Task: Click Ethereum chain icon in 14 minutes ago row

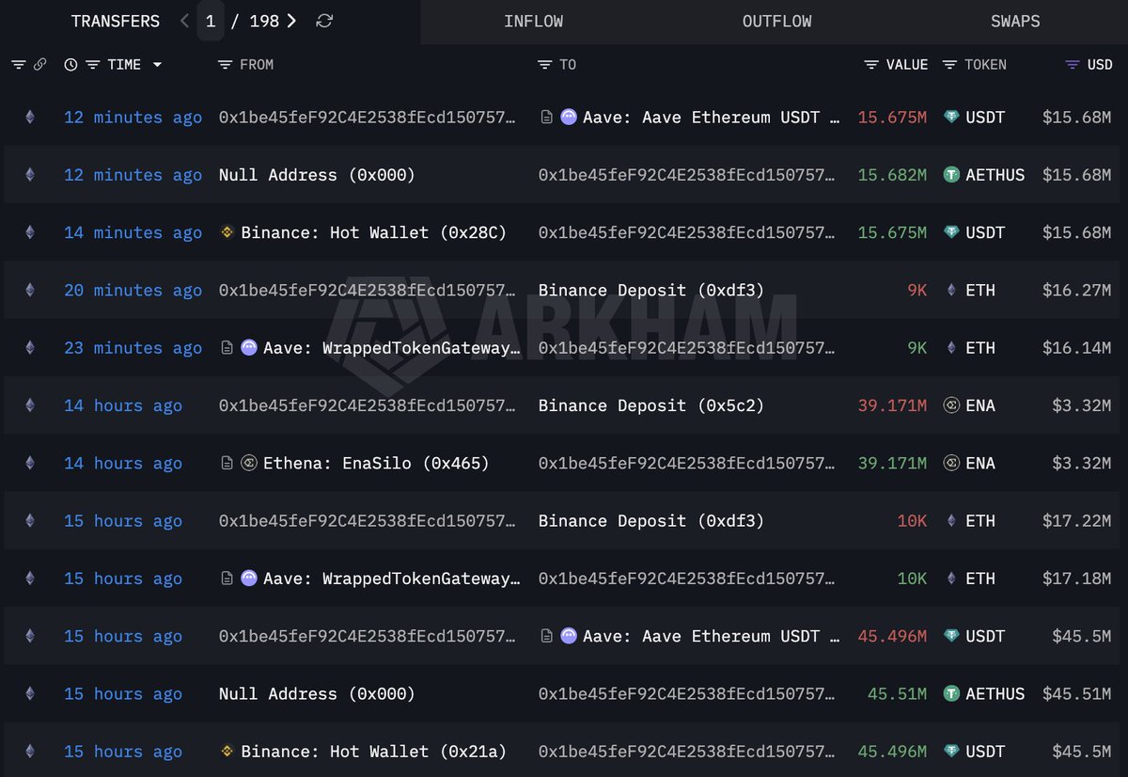Action: pyautogui.click(x=29, y=232)
